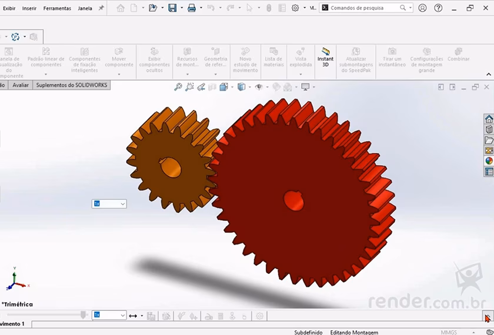This screenshot has height=335, width=494.
Task: Open the Ferramentas menu
Action: pyautogui.click(x=57, y=8)
